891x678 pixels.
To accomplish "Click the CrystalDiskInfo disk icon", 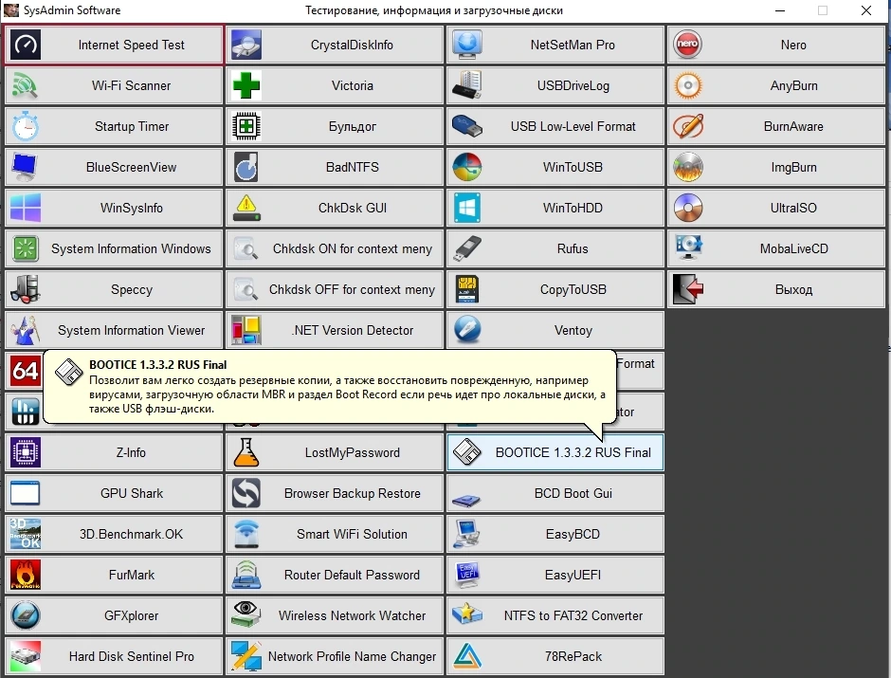I will click(x=246, y=45).
